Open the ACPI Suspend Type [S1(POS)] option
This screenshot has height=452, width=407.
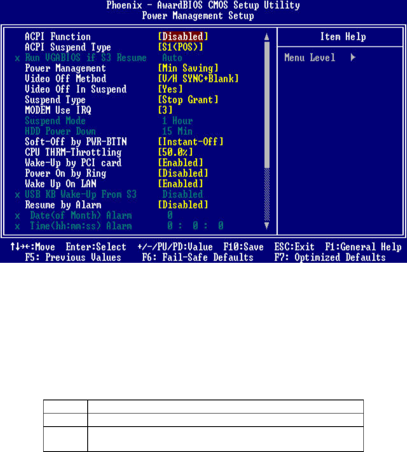tap(180, 47)
